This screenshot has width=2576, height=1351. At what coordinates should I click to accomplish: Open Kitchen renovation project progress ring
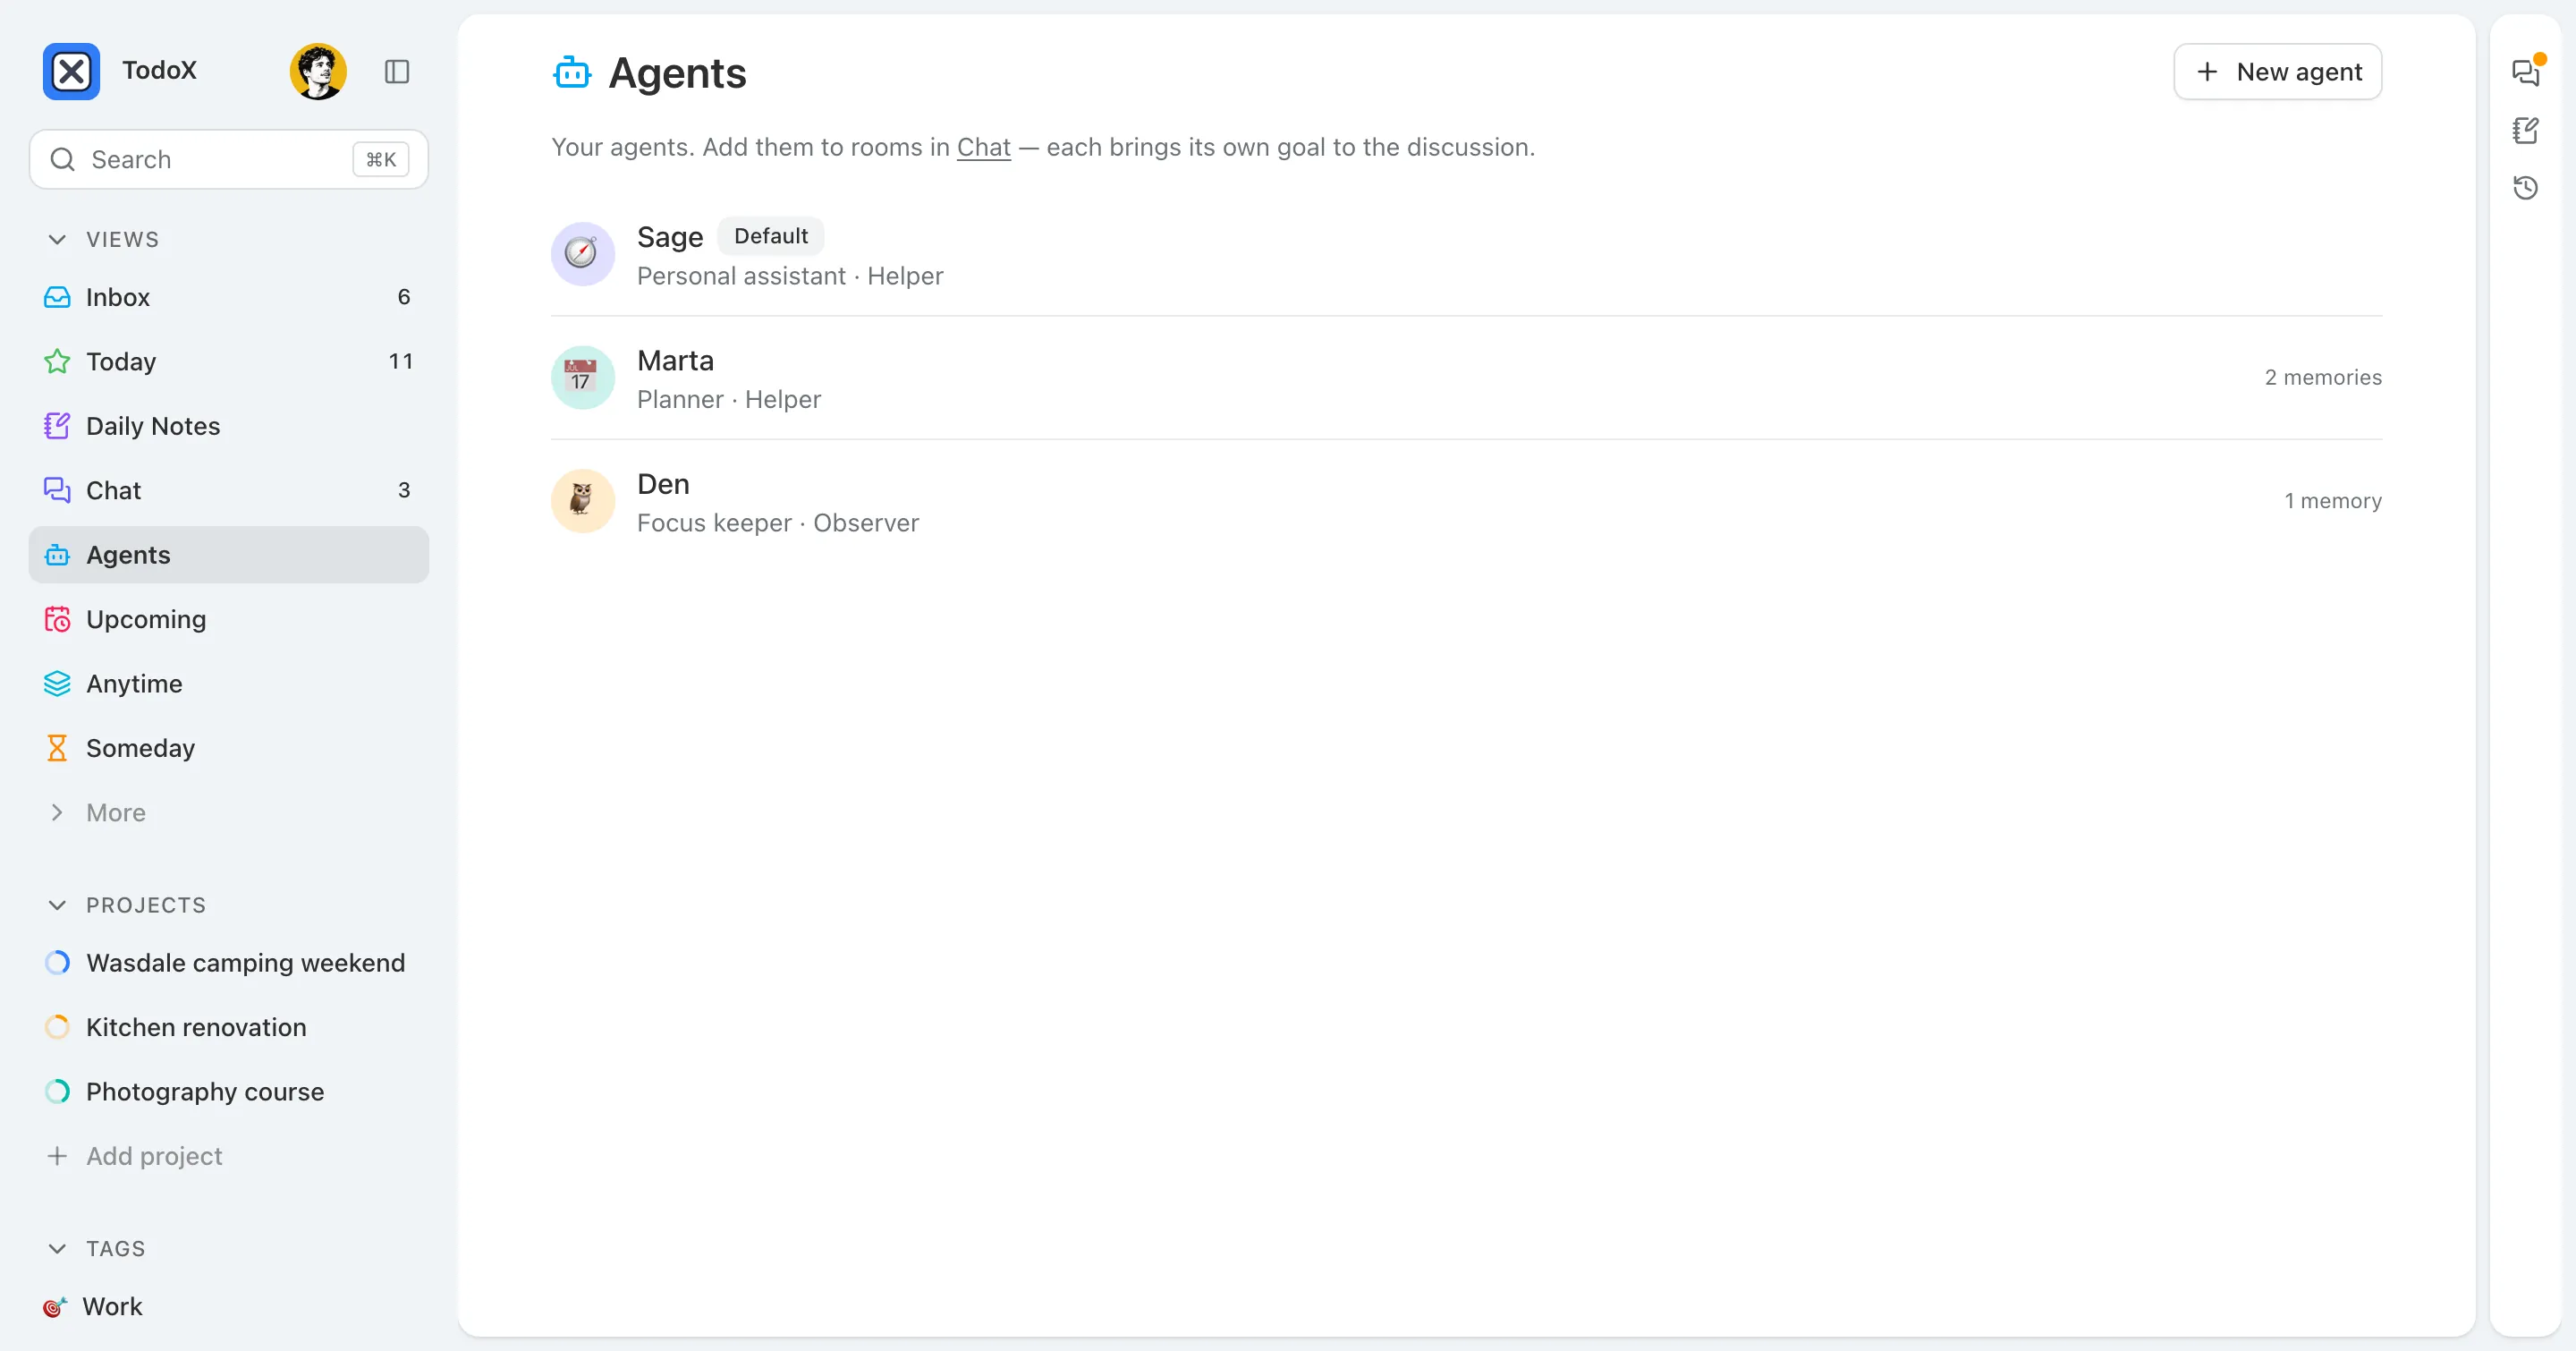click(57, 1027)
